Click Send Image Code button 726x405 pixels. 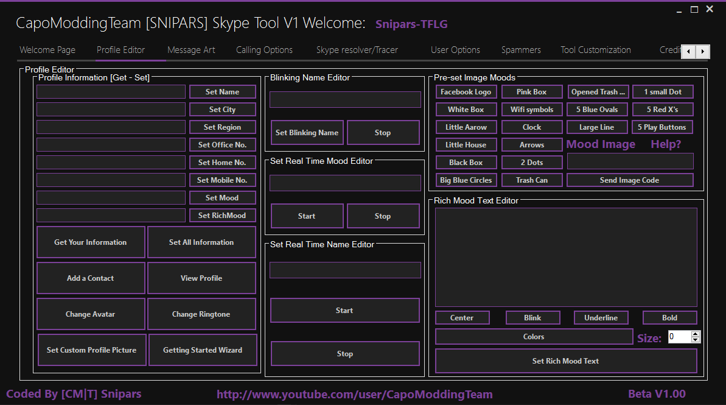point(630,180)
